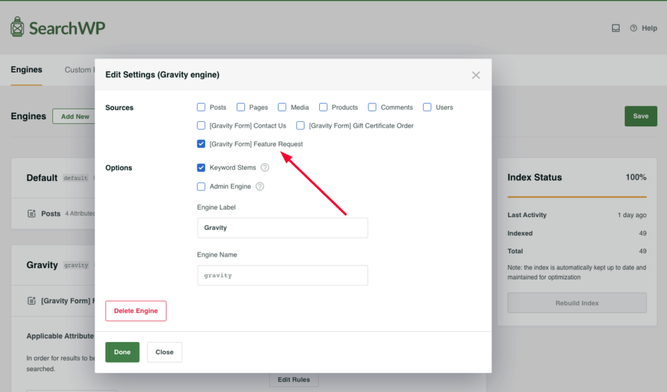Click the SearchWP lantern logo icon
667x392 pixels.
click(17, 27)
